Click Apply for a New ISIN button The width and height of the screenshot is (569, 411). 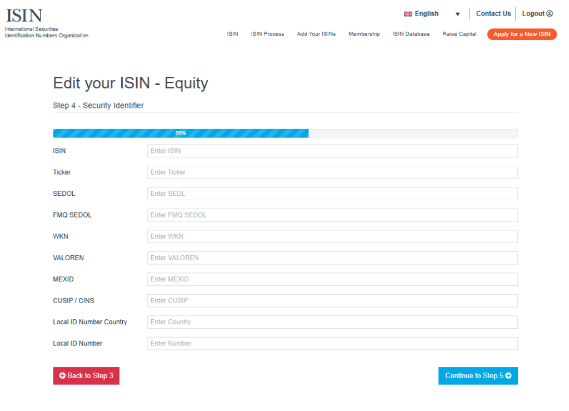[522, 34]
